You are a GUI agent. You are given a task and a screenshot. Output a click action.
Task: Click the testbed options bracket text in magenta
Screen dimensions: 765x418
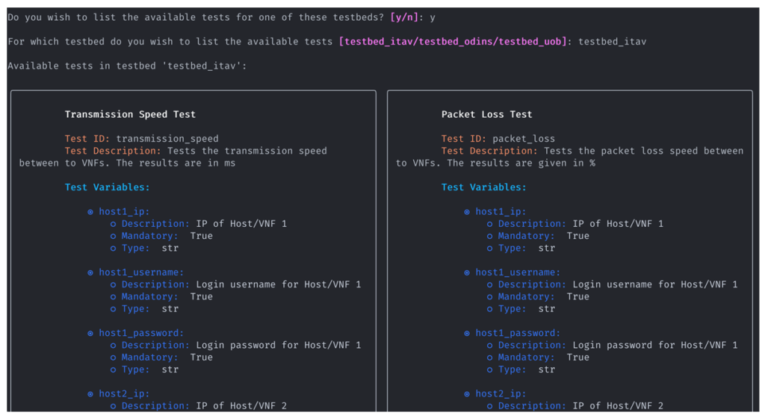click(x=453, y=42)
